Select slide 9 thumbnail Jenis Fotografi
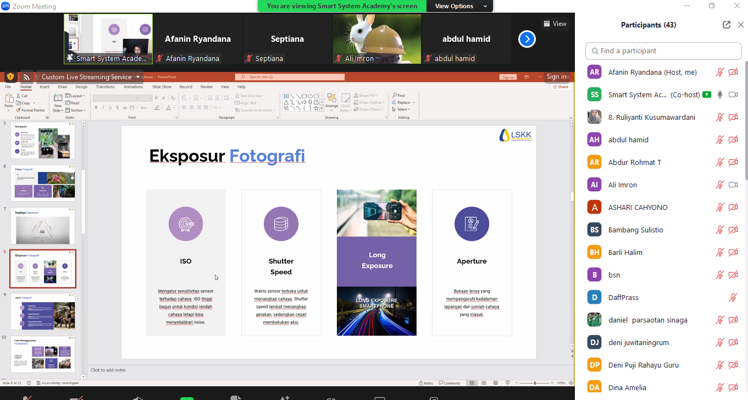This screenshot has height=400, width=748. pyautogui.click(x=43, y=312)
